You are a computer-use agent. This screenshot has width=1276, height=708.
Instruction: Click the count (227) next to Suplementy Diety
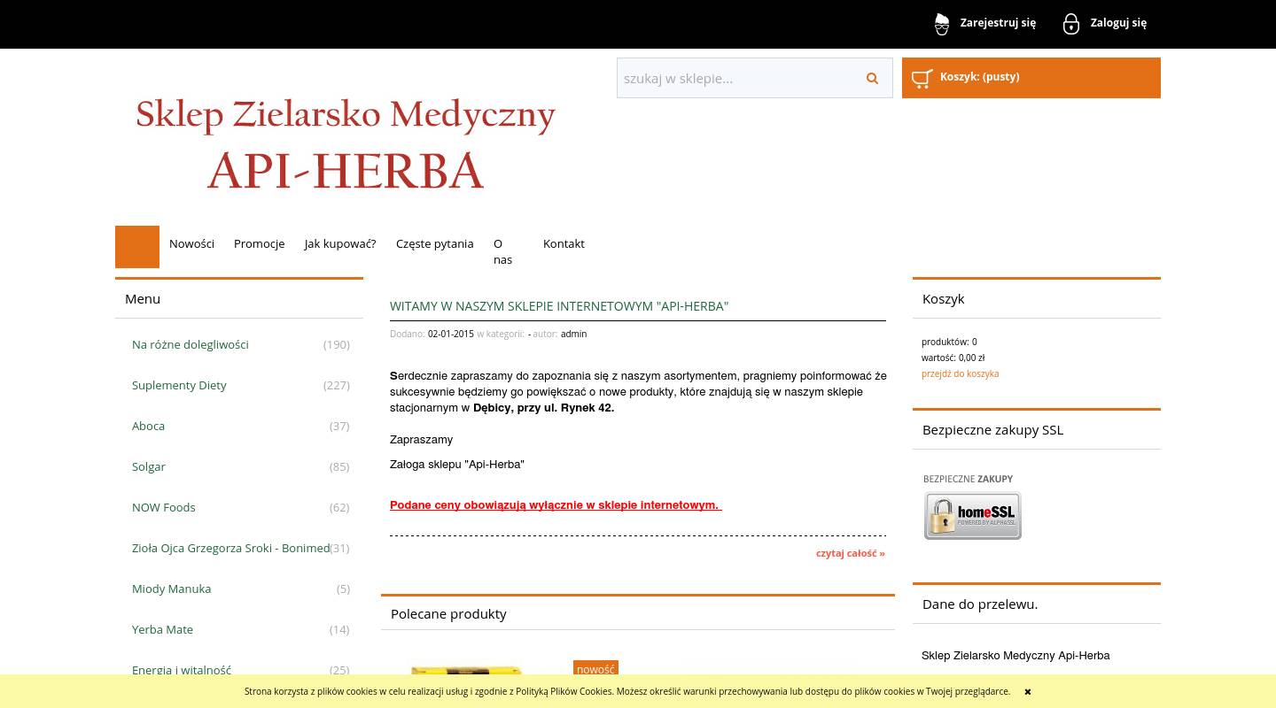337,385
